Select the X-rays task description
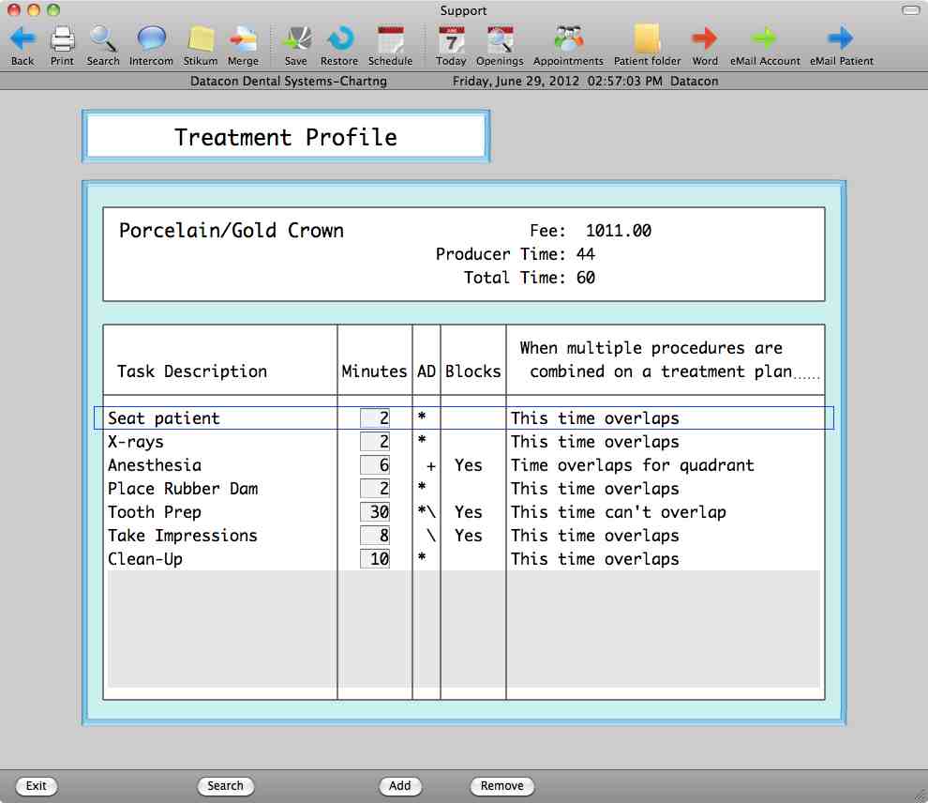 pyautogui.click(x=136, y=442)
